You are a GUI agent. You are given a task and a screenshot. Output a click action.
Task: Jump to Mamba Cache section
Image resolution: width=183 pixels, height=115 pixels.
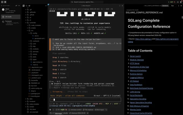135,110
